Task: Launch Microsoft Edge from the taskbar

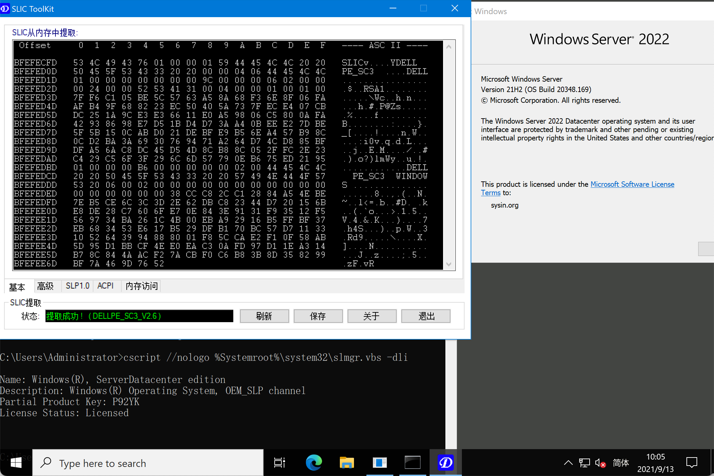Action: (x=314, y=463)
